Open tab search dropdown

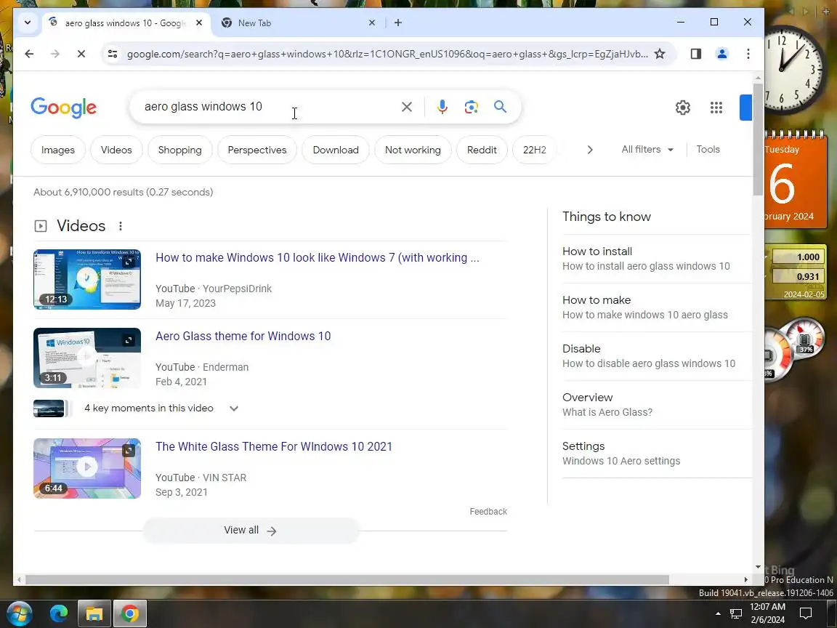[28, 23]
